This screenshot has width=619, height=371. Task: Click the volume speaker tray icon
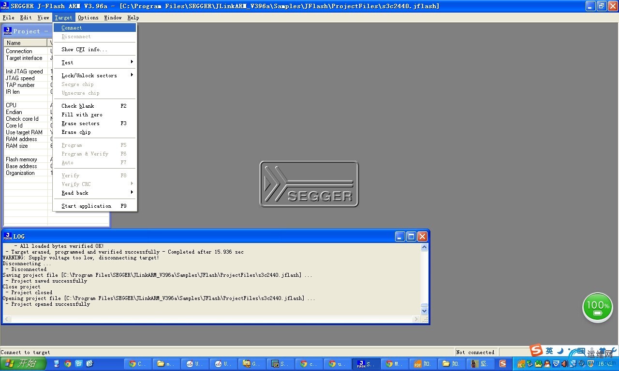click(x=564, y=364)
